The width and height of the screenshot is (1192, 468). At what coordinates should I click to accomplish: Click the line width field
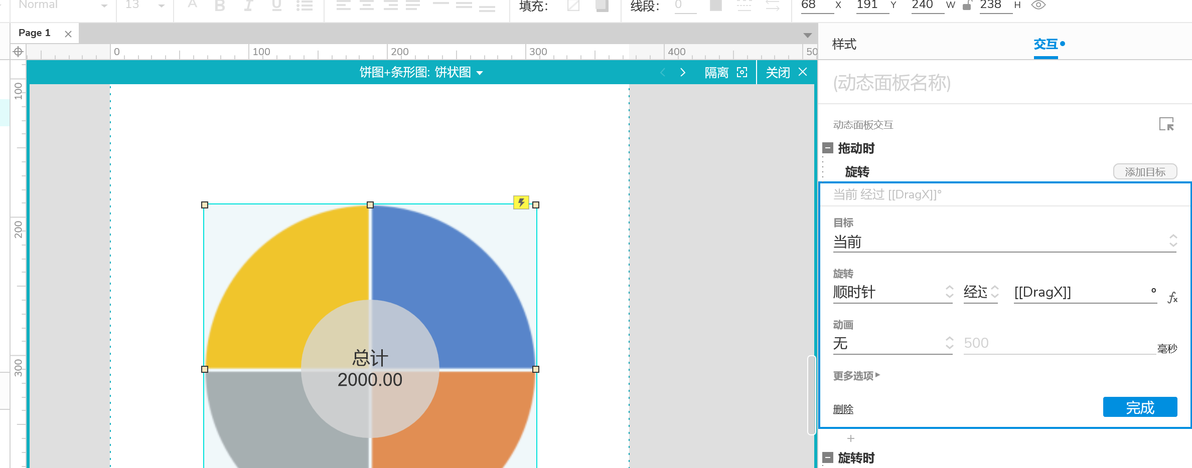[x=686, y=6]
